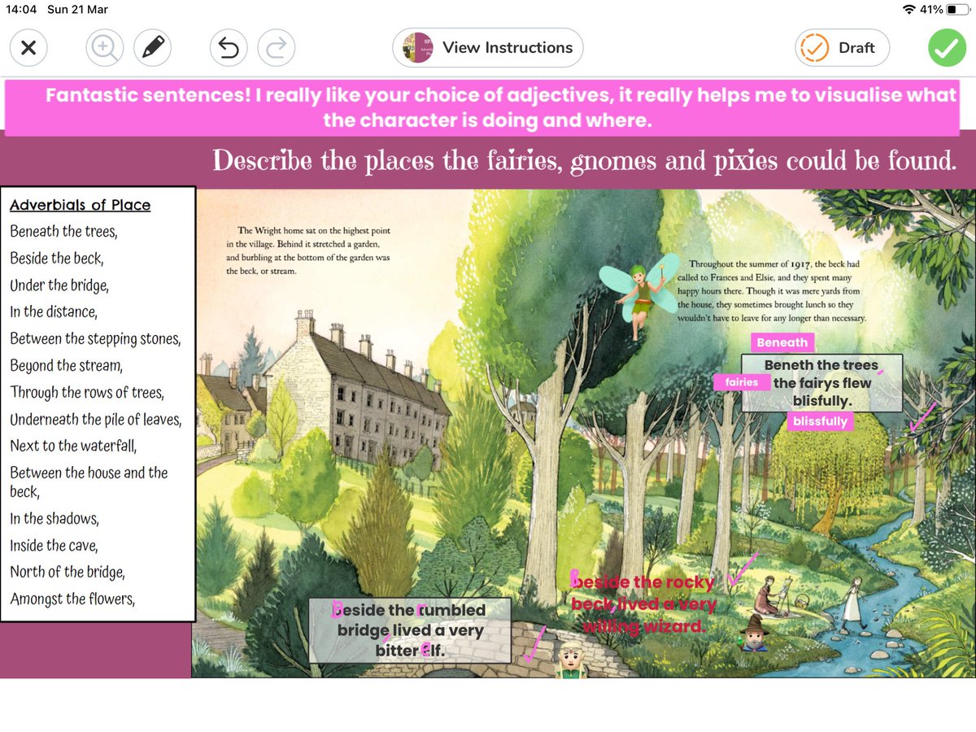Screen dimensions: 976x732
Task: Open View Instructions
Action: (488, 47)
